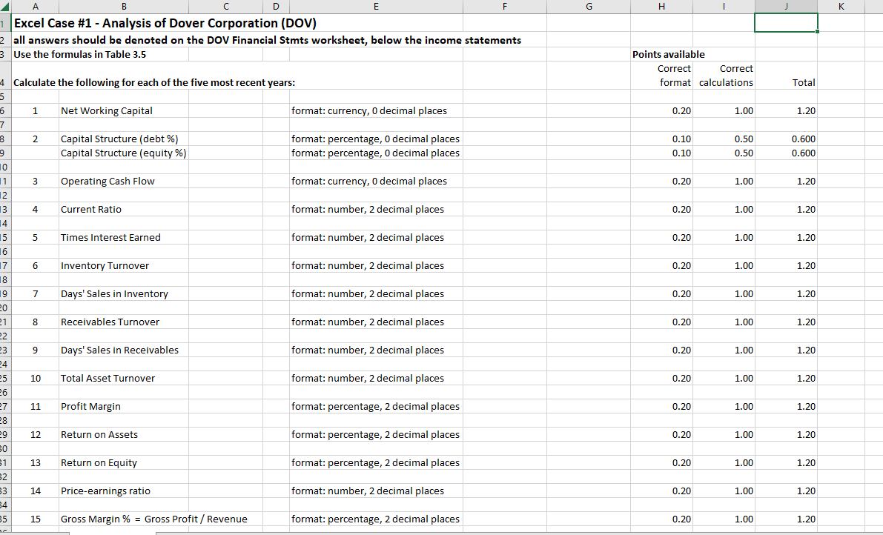The image size is (883, 535).
Task: Select the 'Total Asset Turnover' cell
Action: [x=124, y=378]
